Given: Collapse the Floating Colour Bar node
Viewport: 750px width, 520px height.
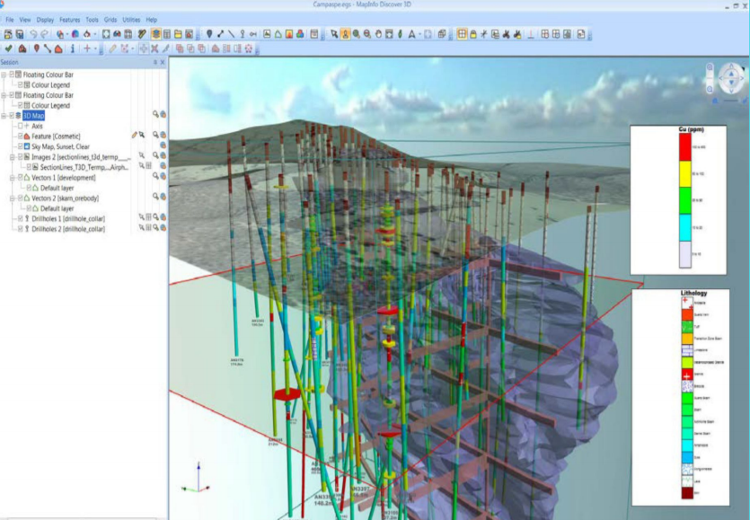Looking at the screenshot, I should tap(5, 73).
